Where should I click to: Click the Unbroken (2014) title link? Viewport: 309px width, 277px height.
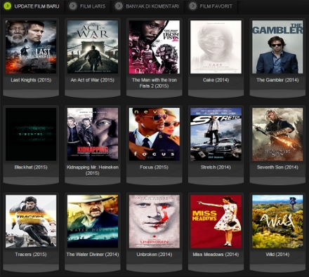(154, 255)
